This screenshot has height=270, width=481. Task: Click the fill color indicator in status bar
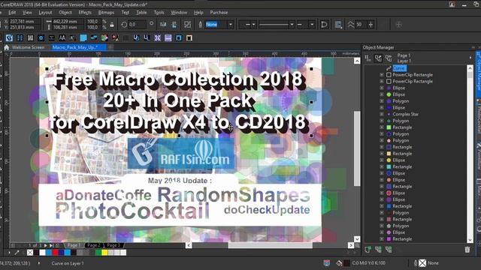click(x=346, y=263)
